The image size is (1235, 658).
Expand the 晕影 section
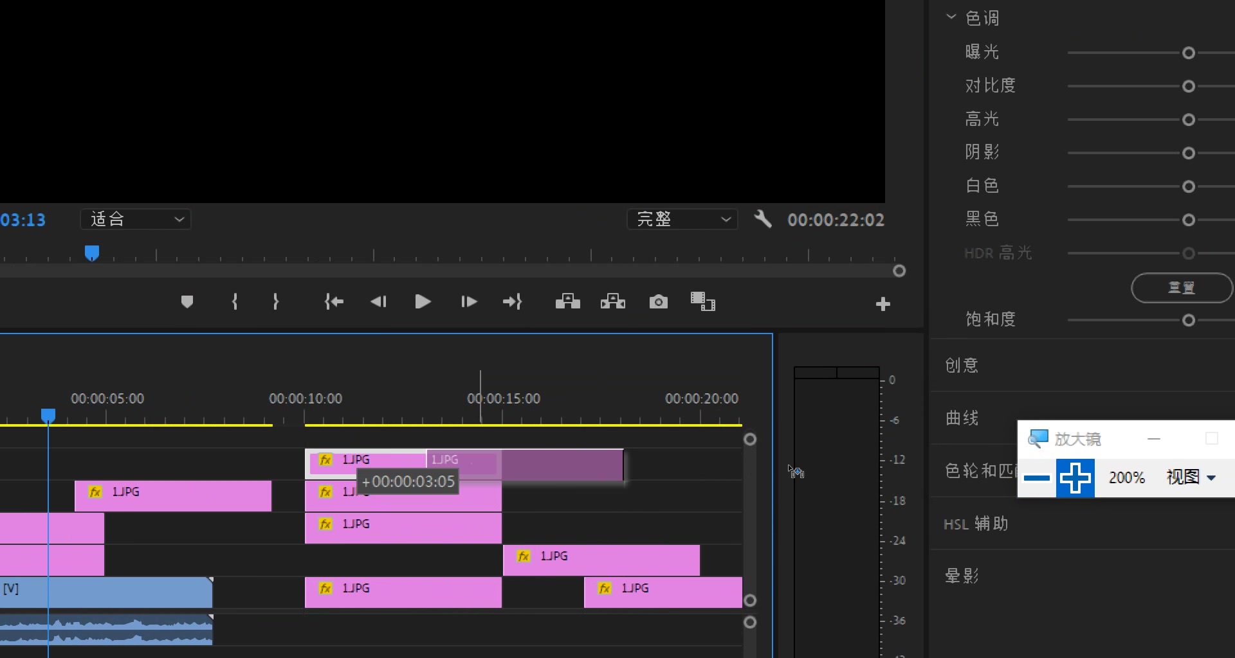point(962,576)
